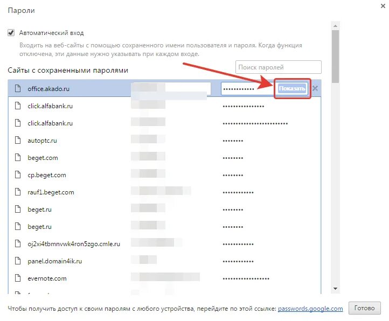This screenshot has width=389, height=321.
Task: Click the vertical scrollbar thumb
Action: [x=336, y=57]
